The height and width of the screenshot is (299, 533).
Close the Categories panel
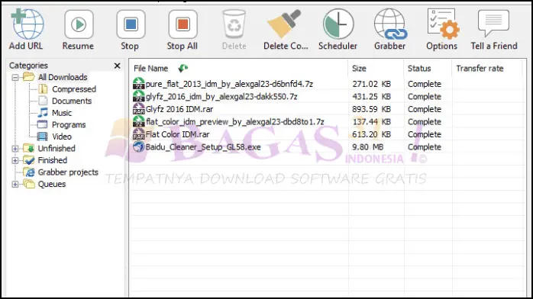pyautogui.click(x=118, y=66)
